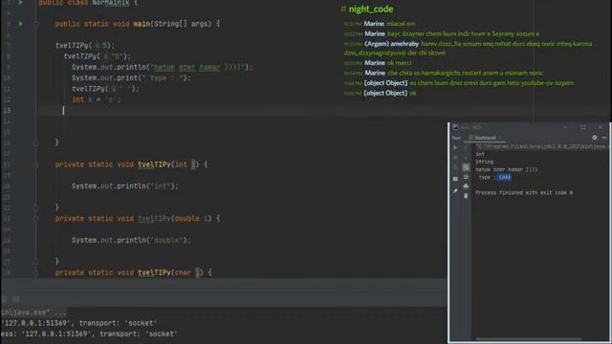This screenshot has height=344, width=612.
Task: Click Argam amehraby chat message
Action: [x=468, y=48]
